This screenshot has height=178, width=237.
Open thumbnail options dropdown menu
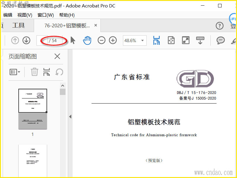(x=15, y=72)
